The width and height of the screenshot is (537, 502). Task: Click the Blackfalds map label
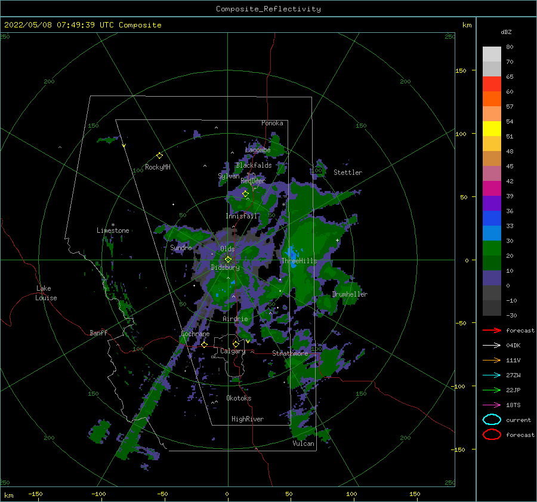(254, 165)
